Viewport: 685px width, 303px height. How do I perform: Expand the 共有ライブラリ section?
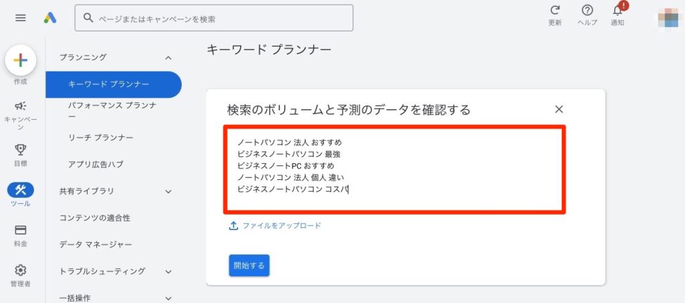click(168, 191)
